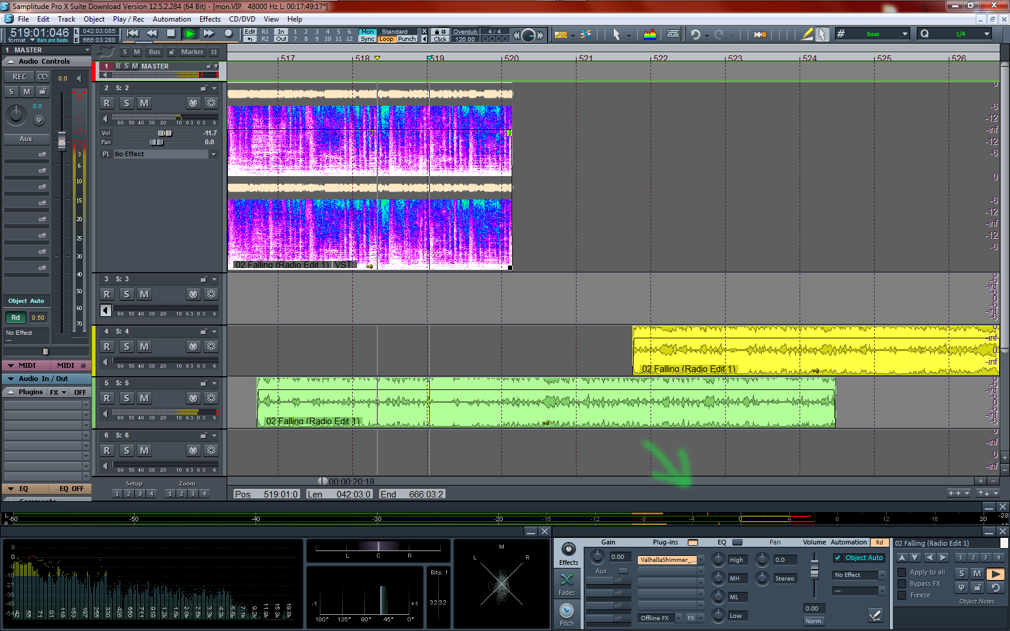
Task: Click the Record button in transport bar
Action: (228, 34)
